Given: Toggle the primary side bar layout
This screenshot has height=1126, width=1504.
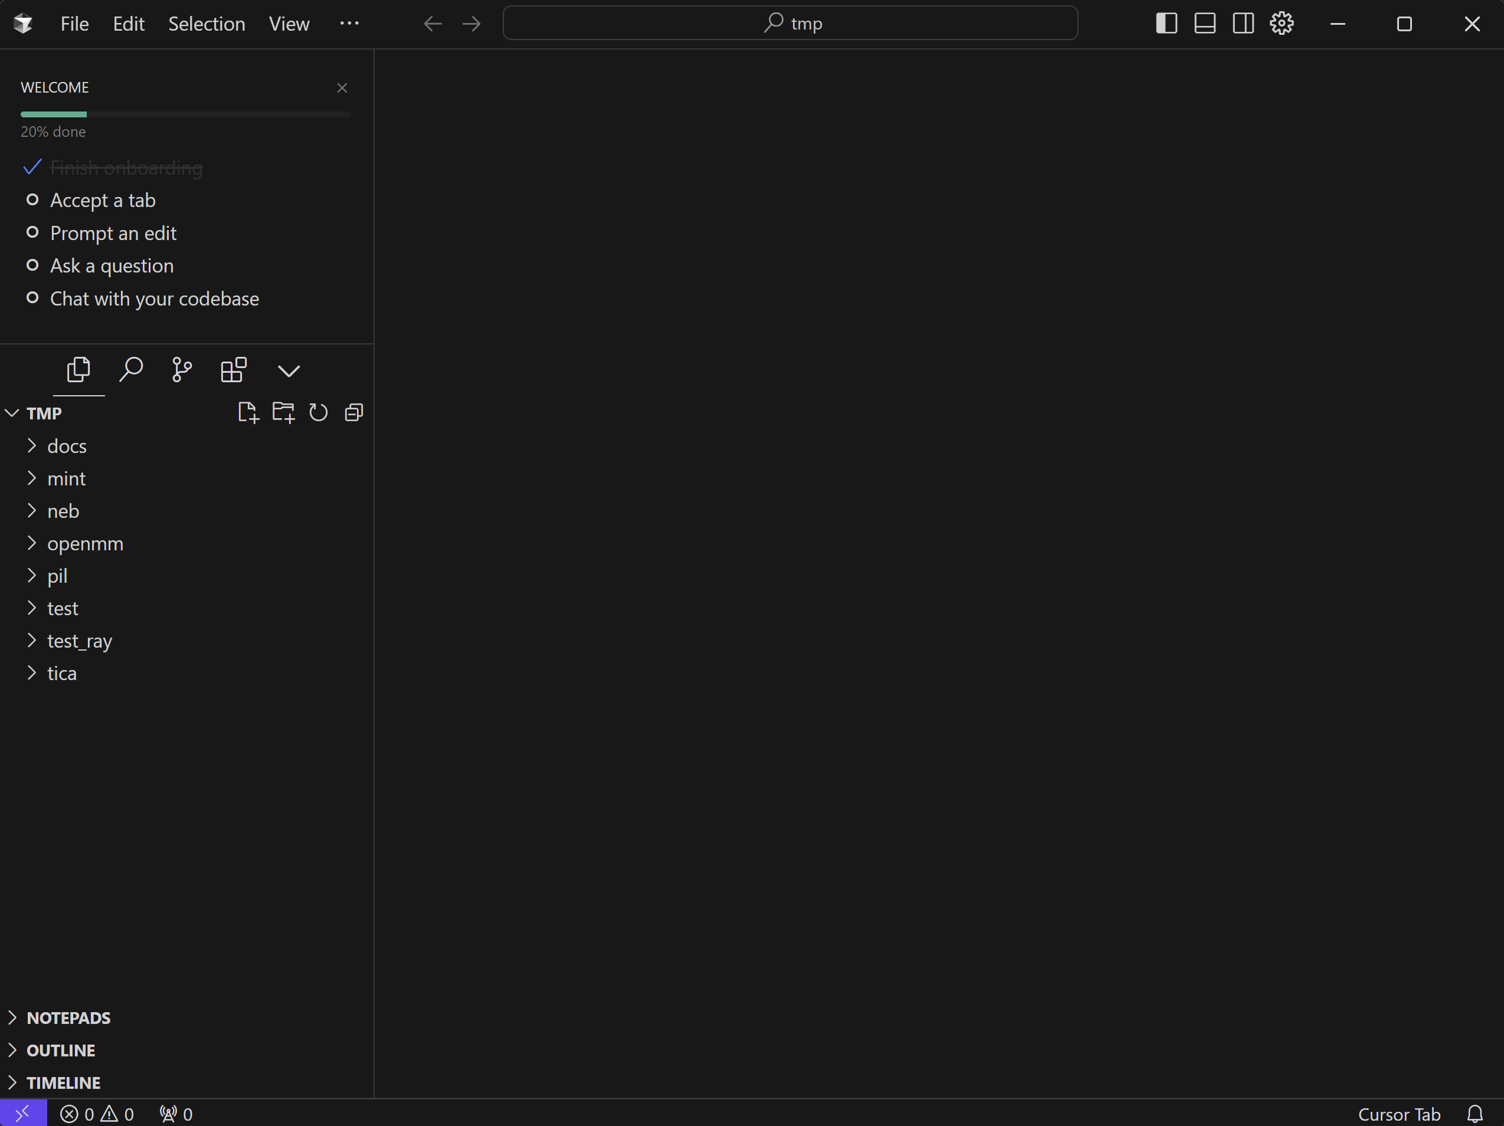Looking at the screenshot, I should (1166, 24).
